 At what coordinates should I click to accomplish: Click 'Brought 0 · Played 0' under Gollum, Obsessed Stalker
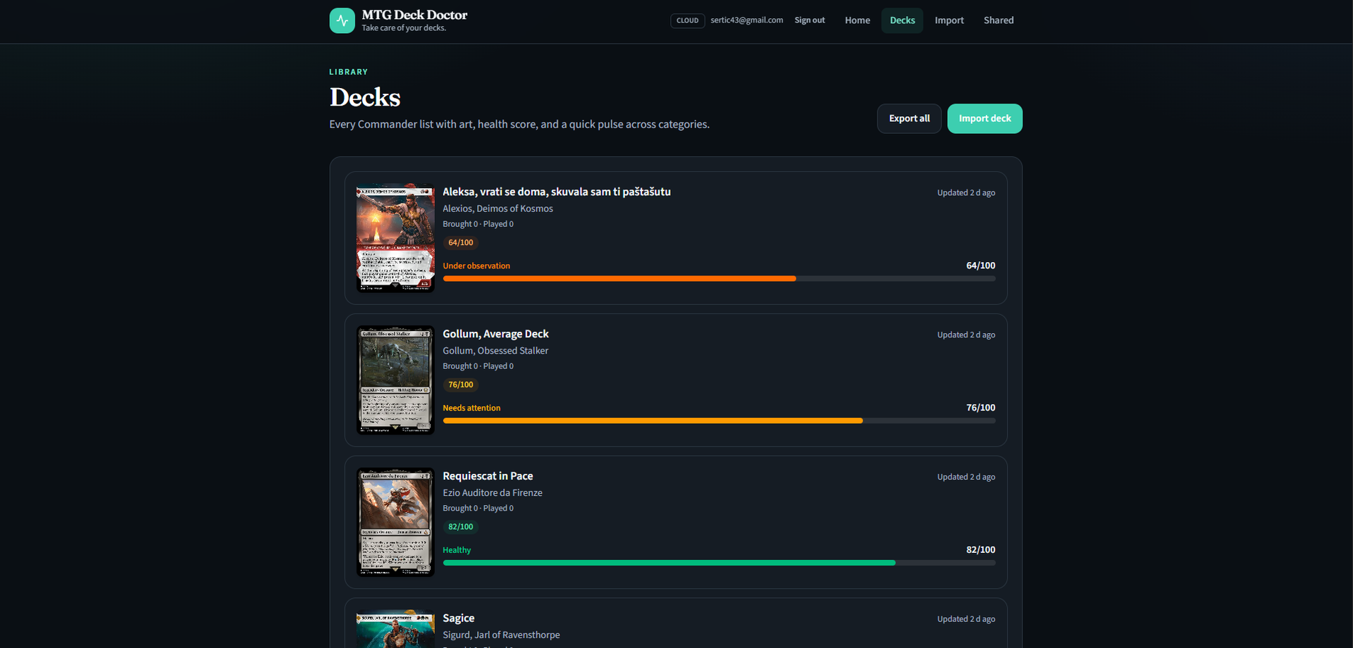478,367
